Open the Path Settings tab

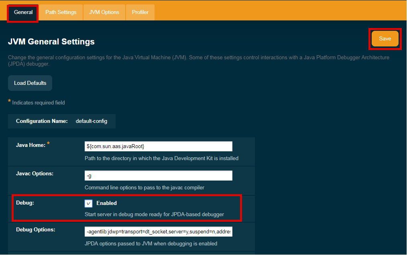coord(61,12)
